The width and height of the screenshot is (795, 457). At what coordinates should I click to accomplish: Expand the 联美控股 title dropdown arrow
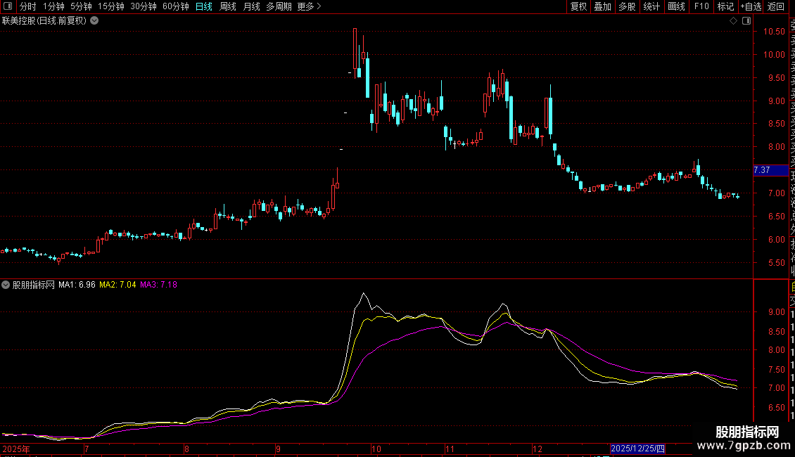(94, 21)
